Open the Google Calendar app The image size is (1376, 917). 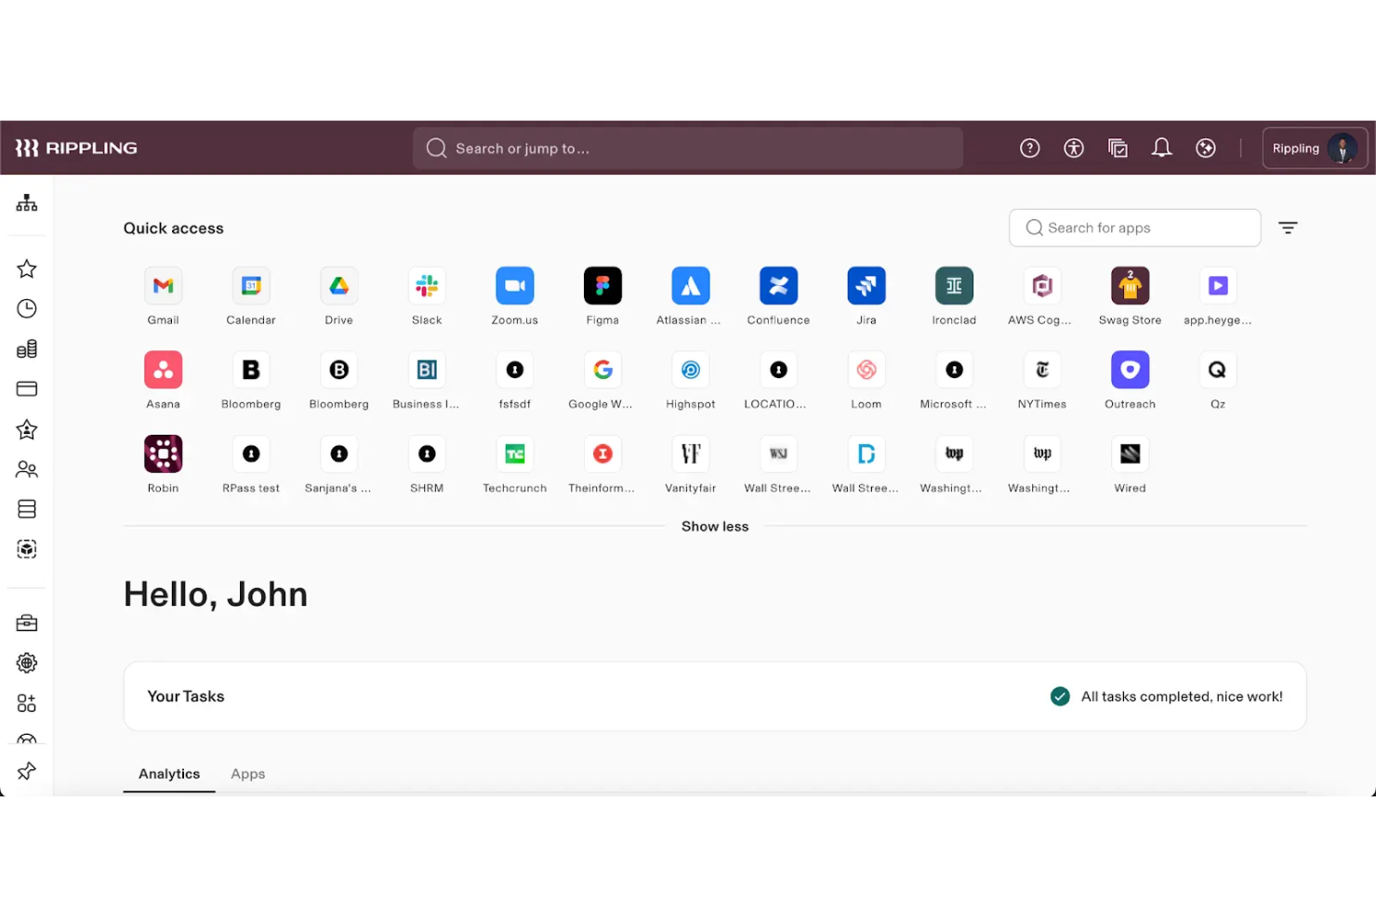coord(251,286)
